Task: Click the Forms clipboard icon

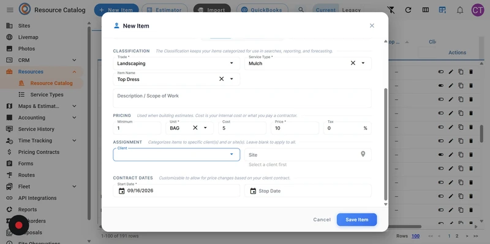Action: click(9, 164)
